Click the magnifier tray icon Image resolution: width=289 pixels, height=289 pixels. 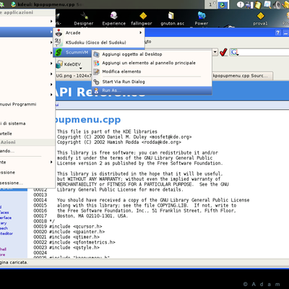point(267,4)
